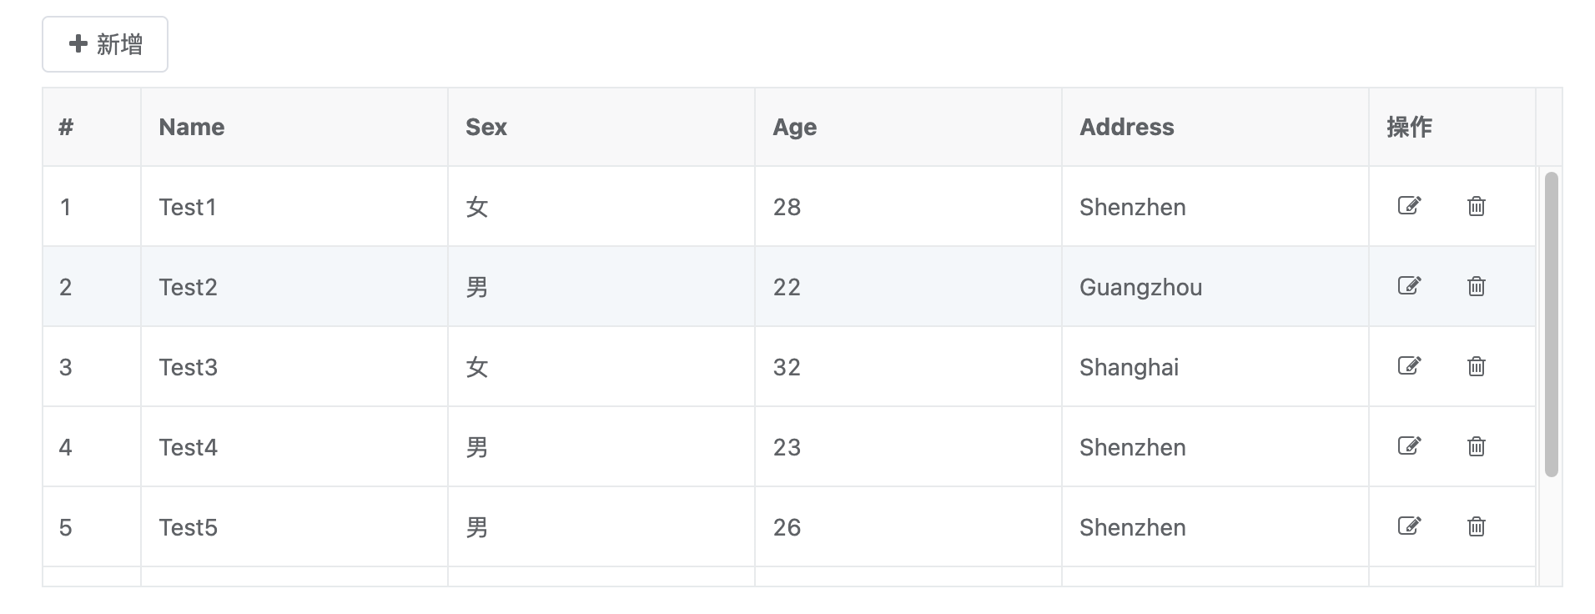Viewport: 1595px width, 614px height.
Task: Edit the Test5 entry
Action: point(1409,526)
